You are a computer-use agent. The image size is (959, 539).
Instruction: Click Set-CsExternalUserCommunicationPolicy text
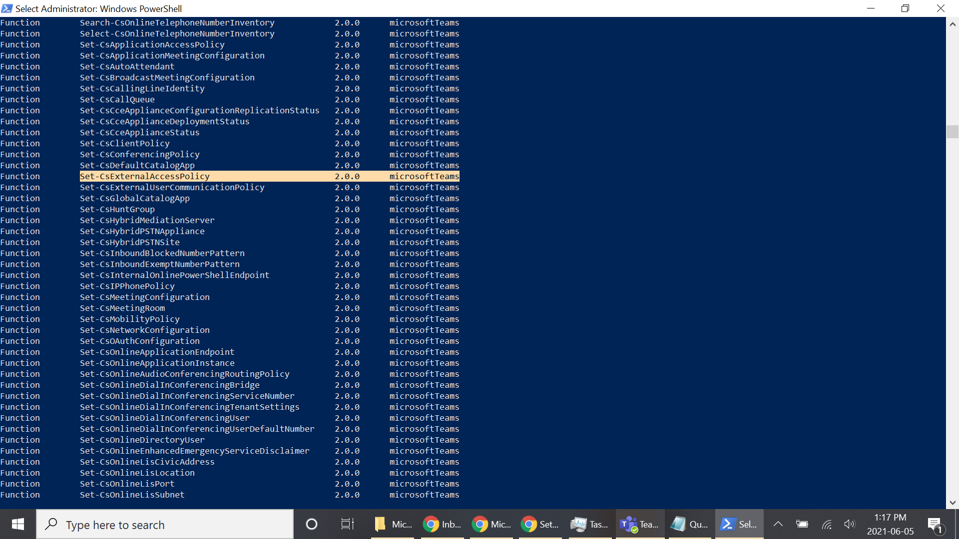[x=172, y=187]
